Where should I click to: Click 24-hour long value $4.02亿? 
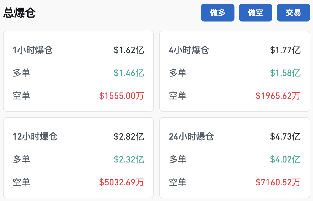(x=285, y=160)
